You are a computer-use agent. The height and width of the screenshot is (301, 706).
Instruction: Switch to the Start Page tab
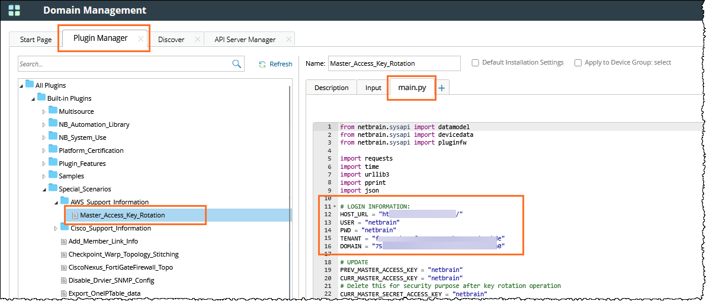(36, 40)
